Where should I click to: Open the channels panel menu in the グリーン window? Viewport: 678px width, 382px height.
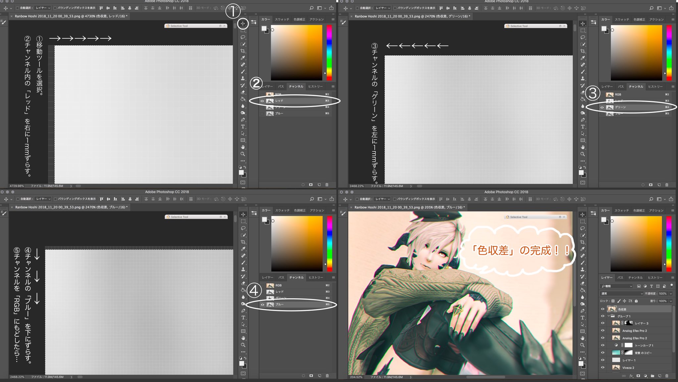[673, 87]
